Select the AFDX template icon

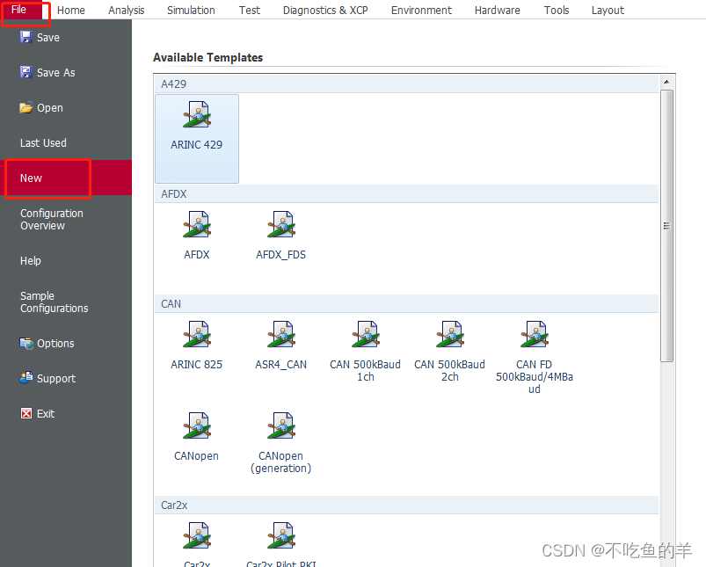pyautogui.click(x=197, y=224)
